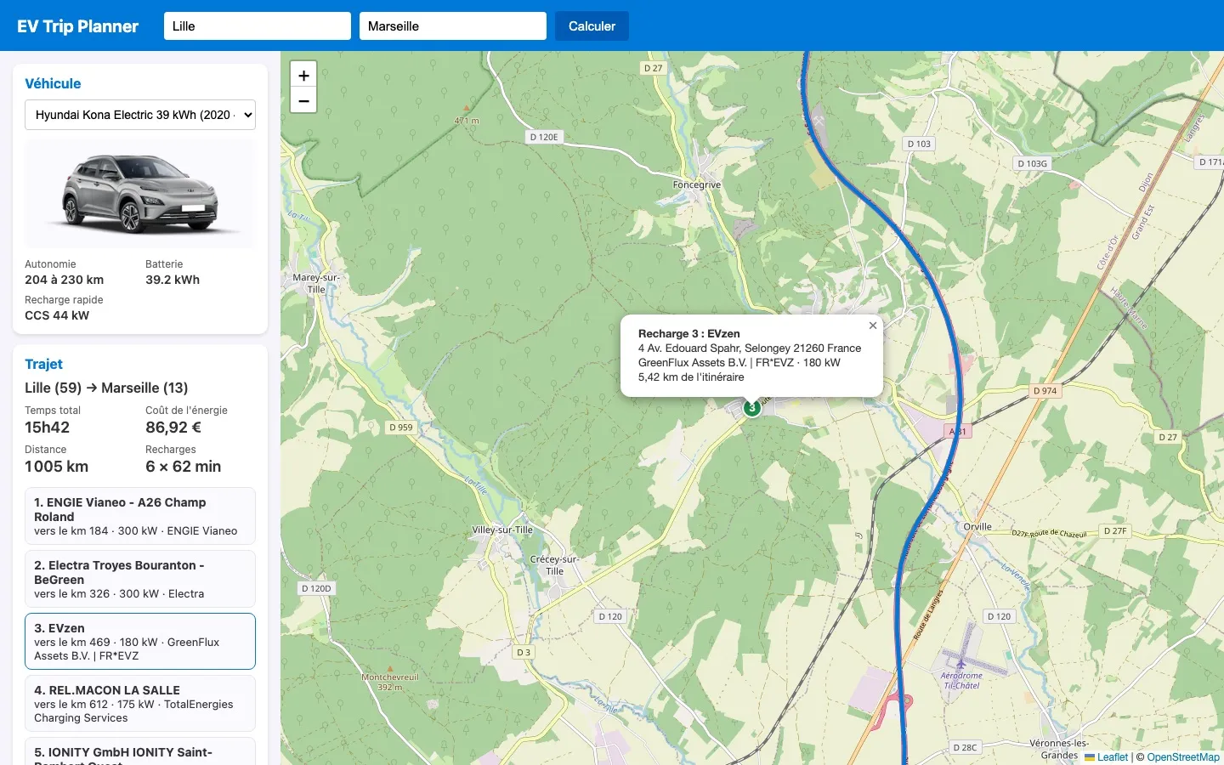This screenshot has height=765, width=1224.
Task: Open the vehicle model dropdown
Action: coord(140,115)
